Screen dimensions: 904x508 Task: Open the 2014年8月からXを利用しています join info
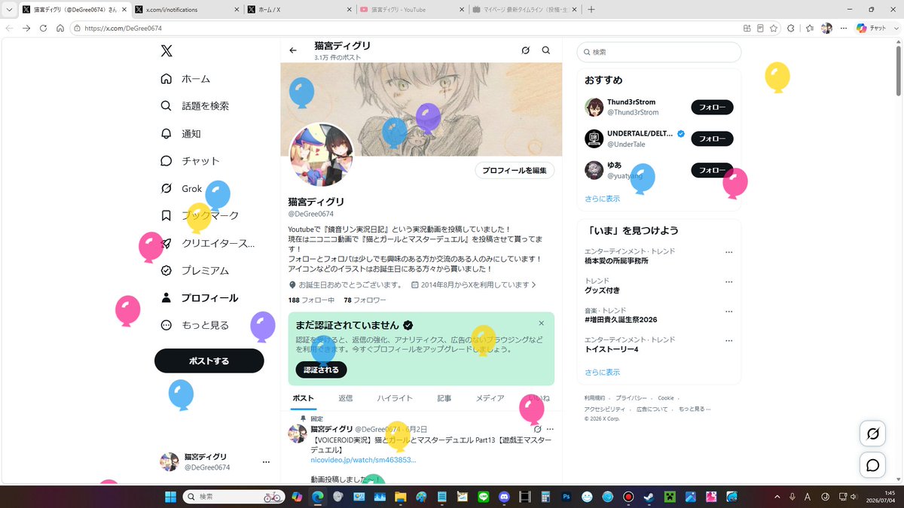click(x=474, y=285)
